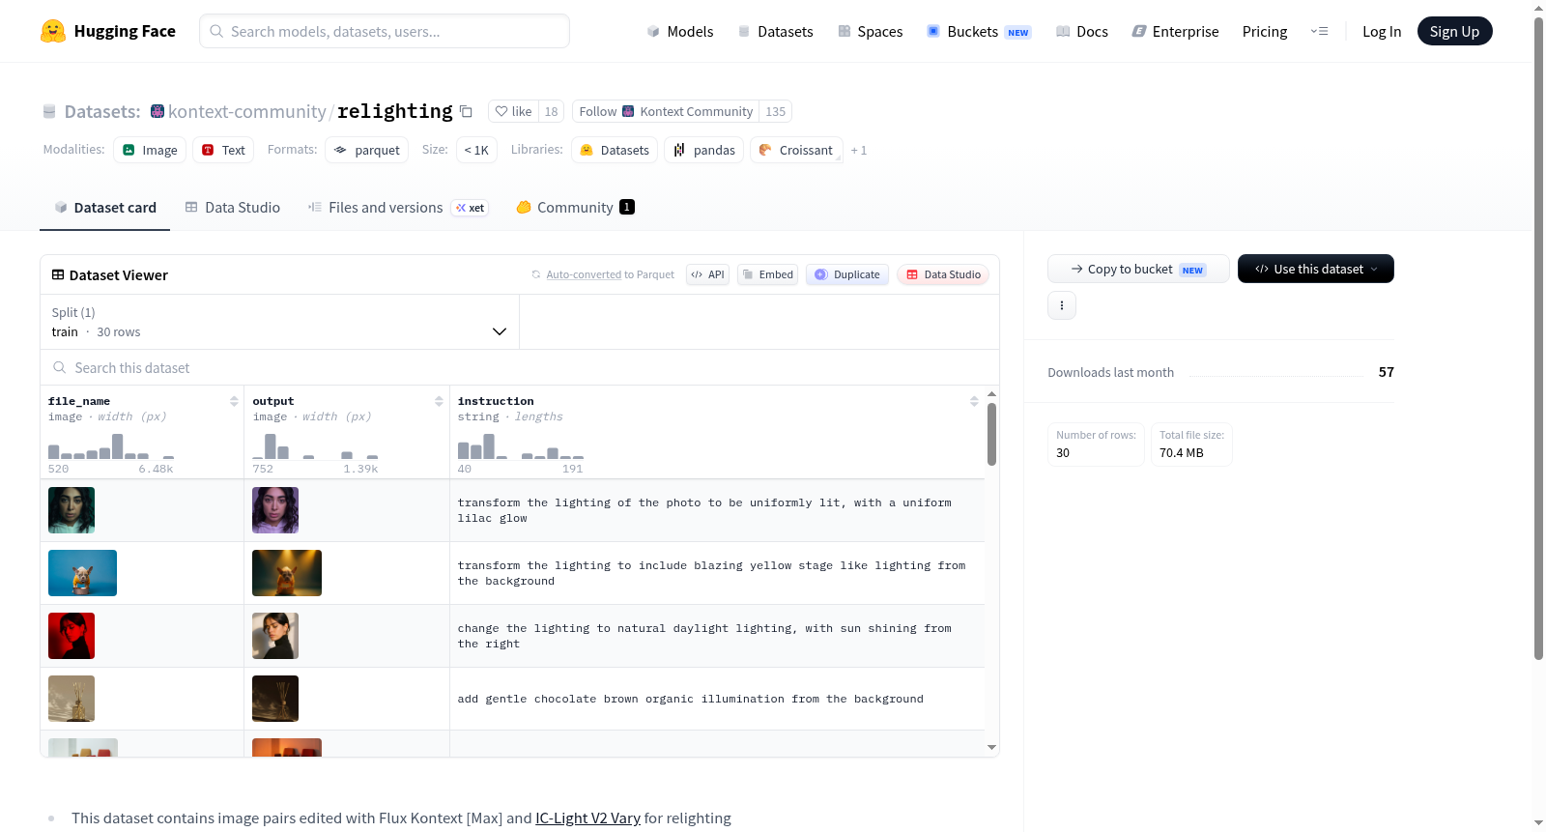Click the Size <1K tag

coord(476,150)
